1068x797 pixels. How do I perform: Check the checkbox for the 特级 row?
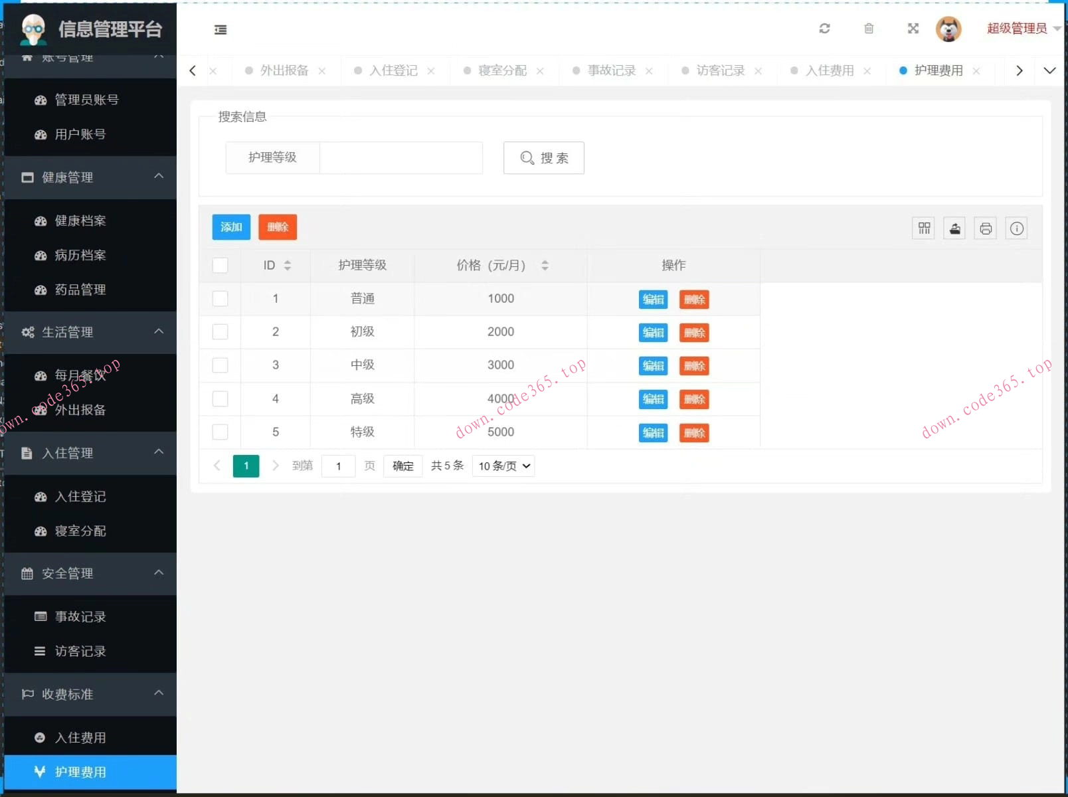(220, 432)
